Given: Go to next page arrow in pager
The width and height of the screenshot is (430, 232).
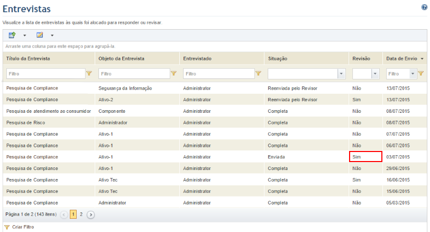Looking at the screenshot, I should 91,215.
